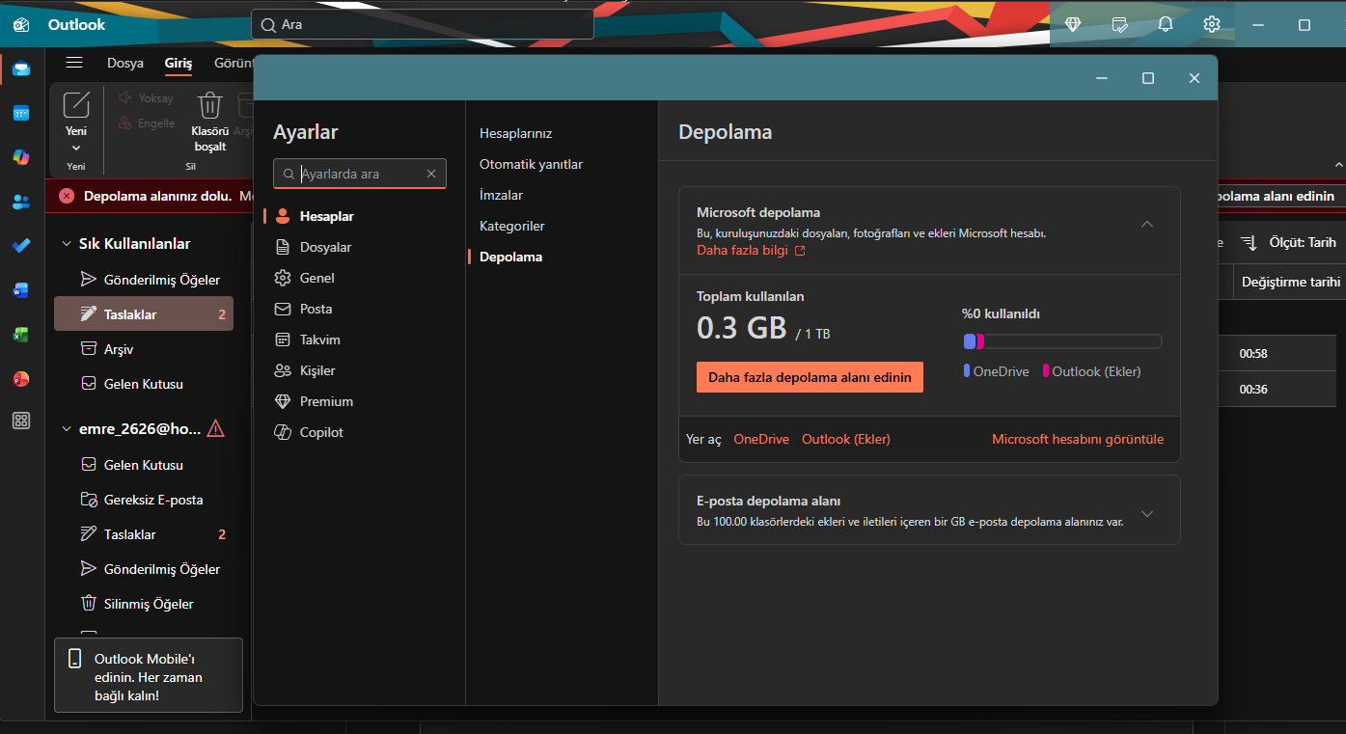
Task: Expand the E-posta depolama alanı section
Action: point(1147,513)
